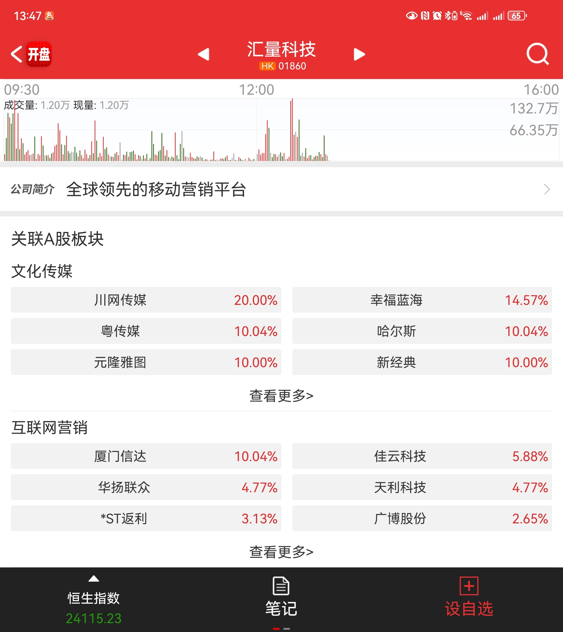This screenshot has width=563, height=632.
Task: Tap the page indicator dots at bottom
Action: [x=281, y=629]
